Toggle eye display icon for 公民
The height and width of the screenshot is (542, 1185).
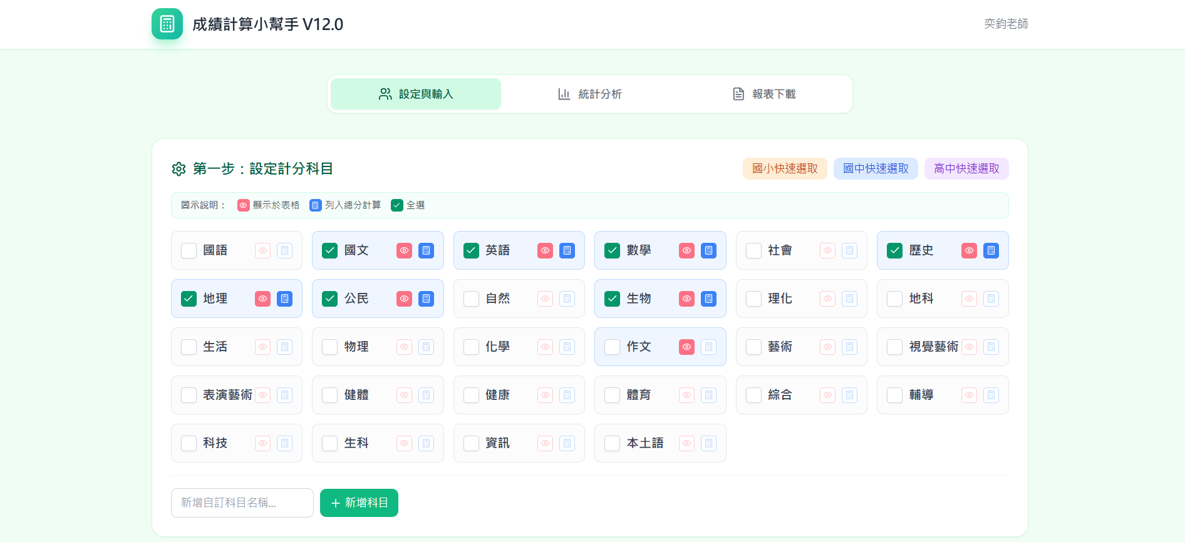coord(404,299)
